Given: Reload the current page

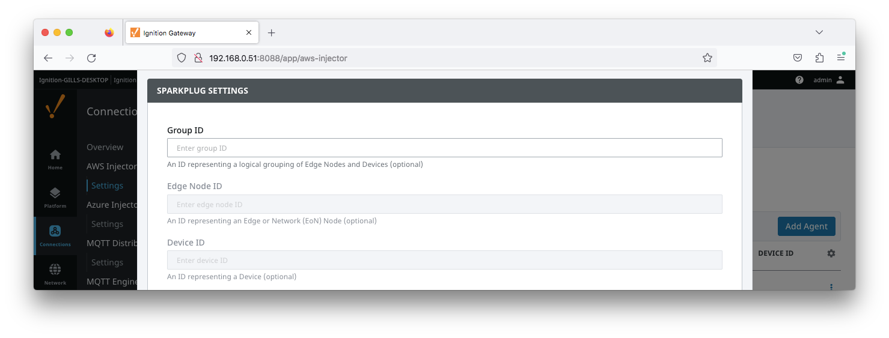Looking at the screenshot, I should pyautogui.click(x=91, y=58).
